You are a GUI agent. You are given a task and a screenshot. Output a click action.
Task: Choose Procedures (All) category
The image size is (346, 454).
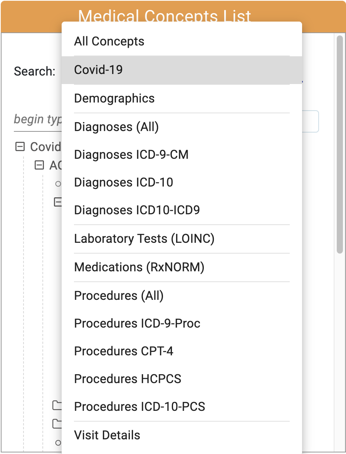[x=119, y=296]
